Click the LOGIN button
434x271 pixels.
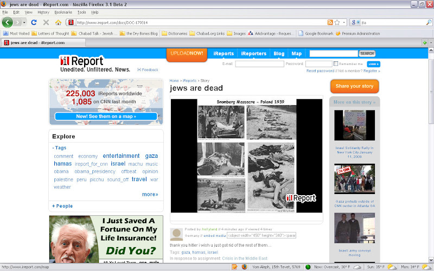373,64
